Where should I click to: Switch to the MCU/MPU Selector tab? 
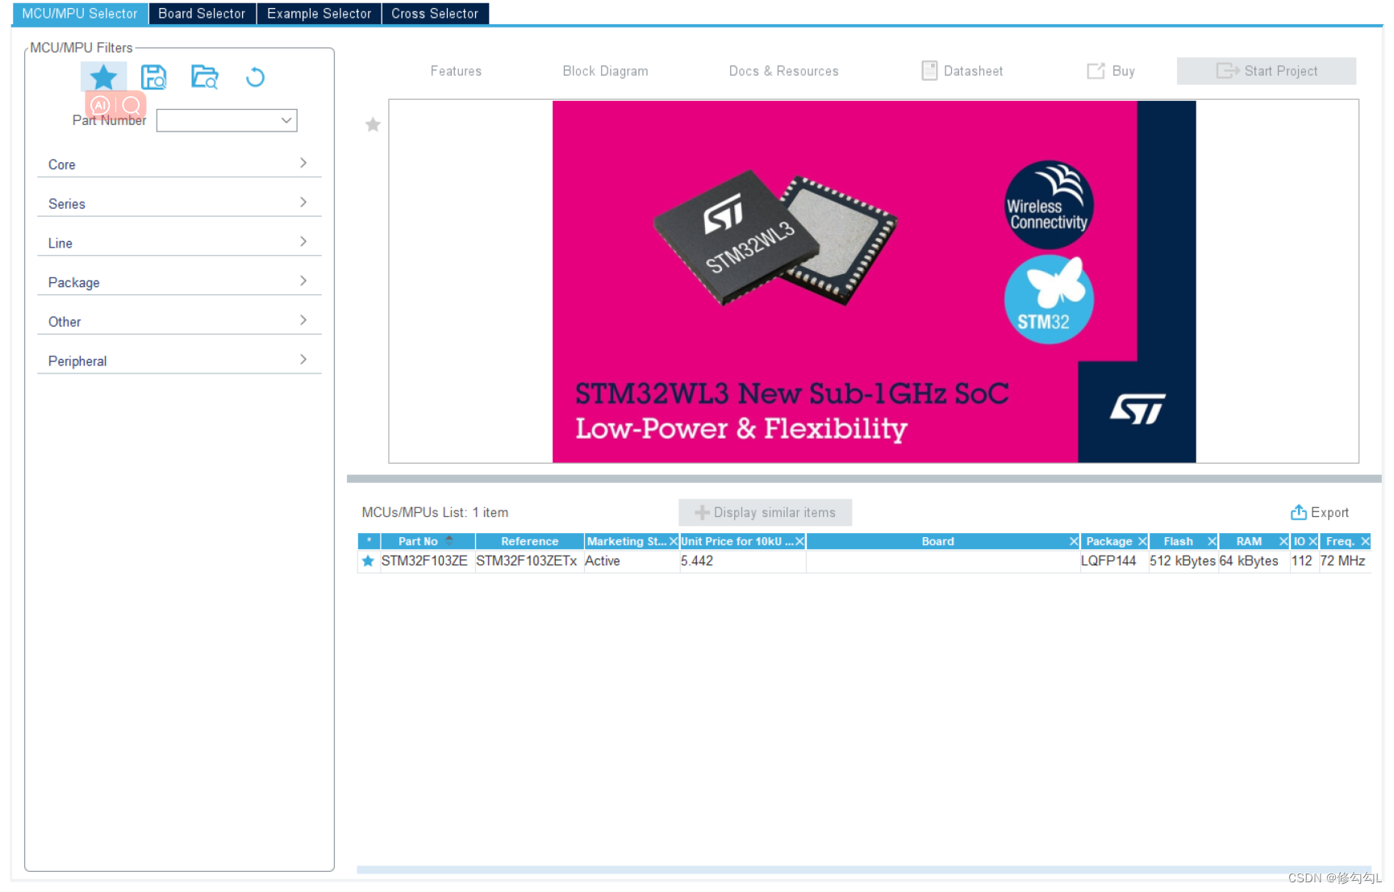[80, 14]
